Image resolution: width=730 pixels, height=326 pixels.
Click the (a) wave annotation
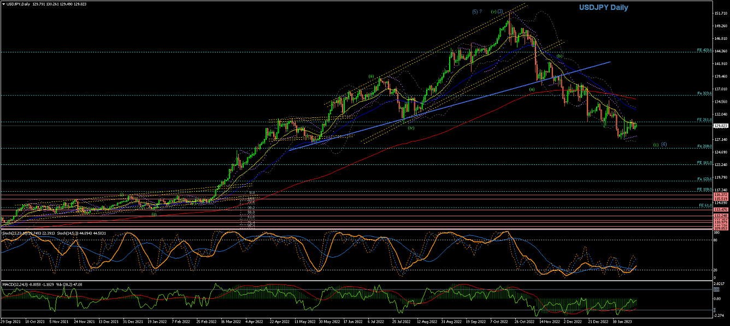[x=531, y=90]
